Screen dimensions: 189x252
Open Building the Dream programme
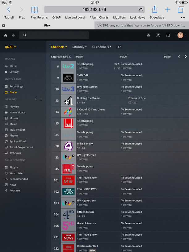[89, 98]
